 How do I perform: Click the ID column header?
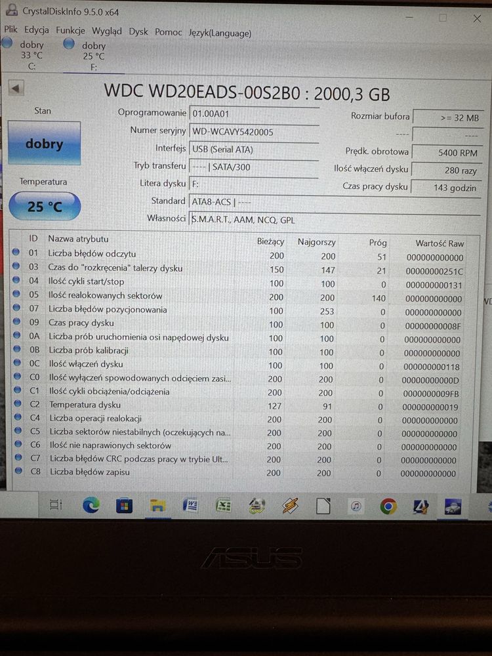pos(33,239)
